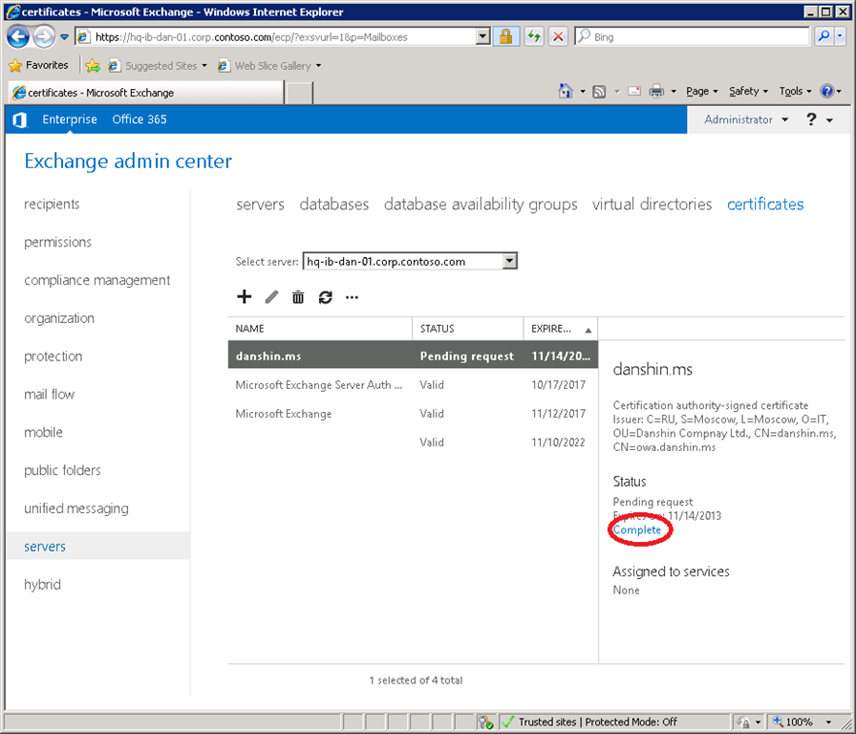Screen dimensions: 856x734
Task: Open the Web Slice Gallery dropdown
Action: coord(318,66)
